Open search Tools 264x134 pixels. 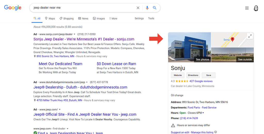[x=151, y=18]
